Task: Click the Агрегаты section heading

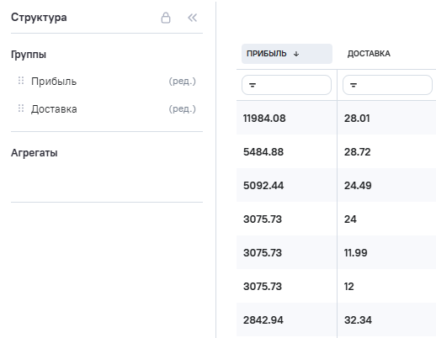Action: click(35, 153)
